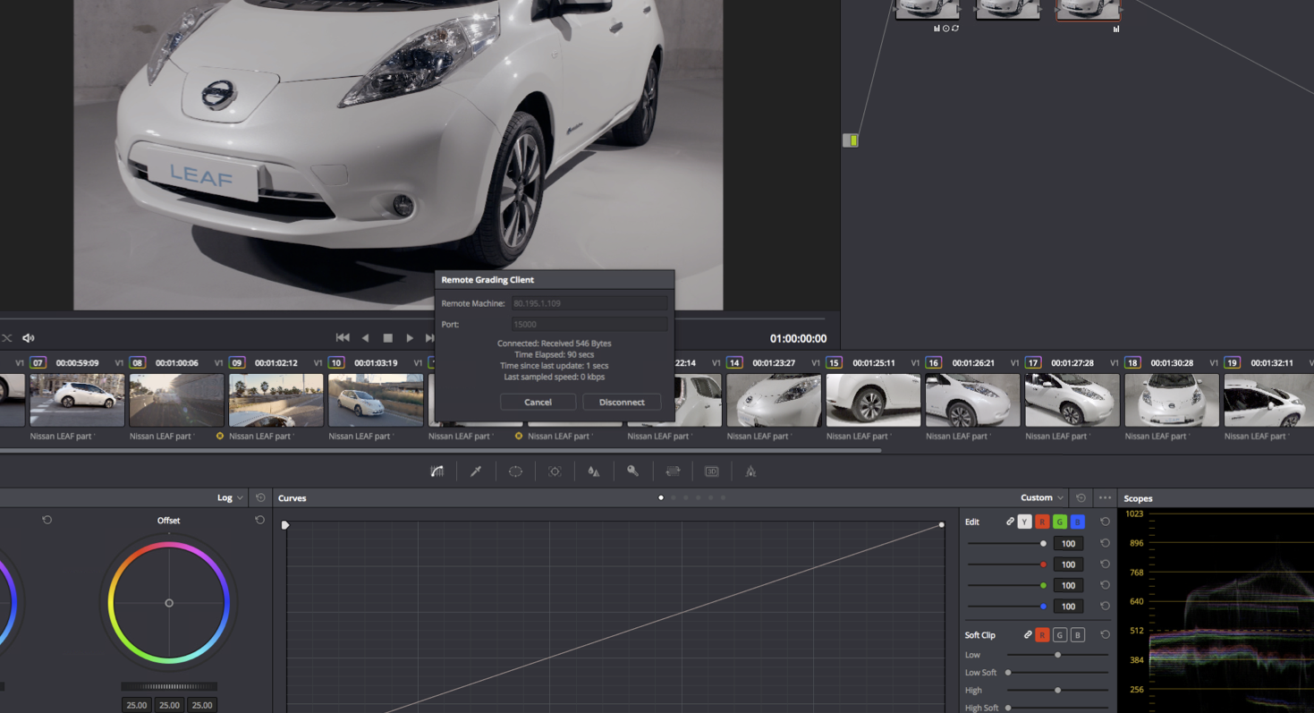
Task: Select clip 14 thumbnail
Action: [x=774, y=400]
